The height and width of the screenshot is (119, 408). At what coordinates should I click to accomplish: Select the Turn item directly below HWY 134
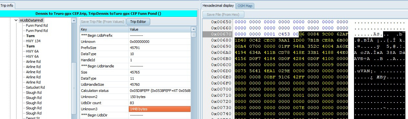click(x=30, y=46)
